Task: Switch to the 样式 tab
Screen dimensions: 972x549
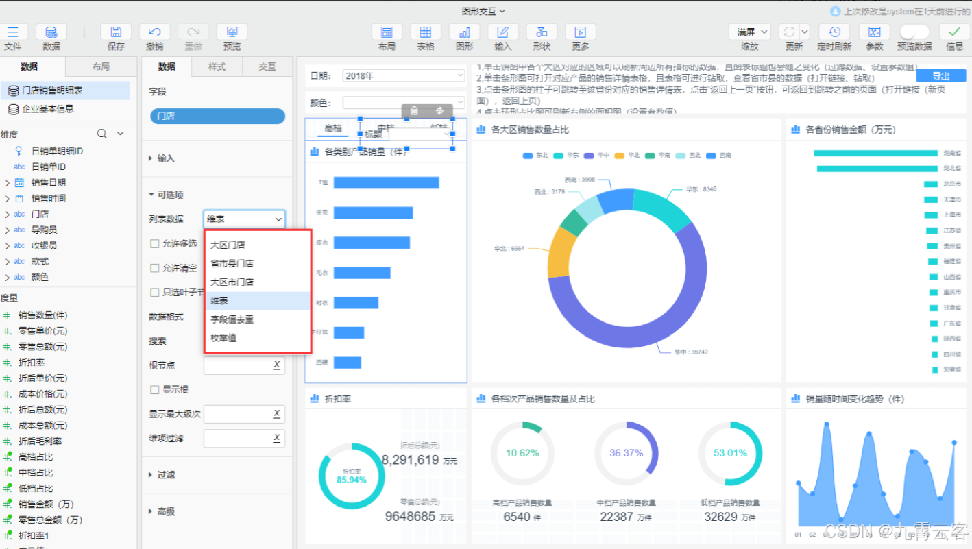Action: coord(217,66)
